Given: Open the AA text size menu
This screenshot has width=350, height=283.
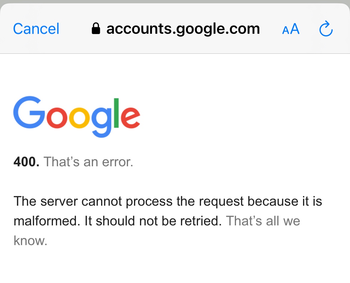Looking at the screenshot, I should click(291, 29).
